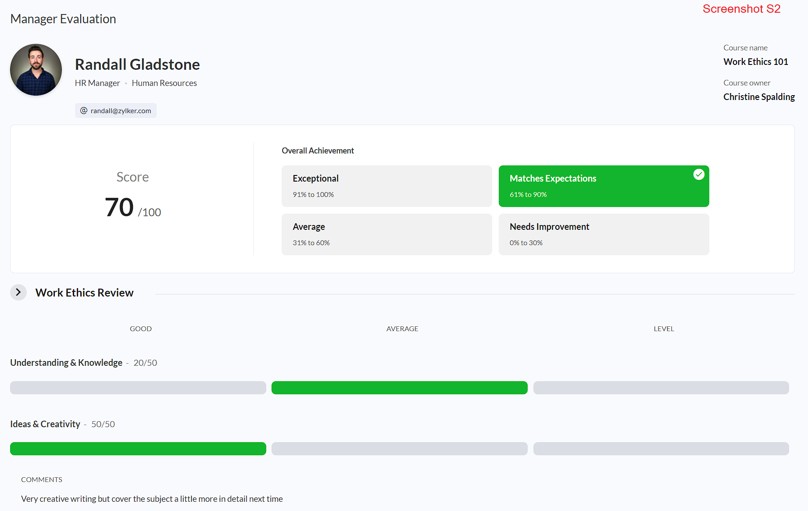Click the randall@zylker.com email chip
Screen dimensions: 808x511
pyautogui.click(x=116, y=111)
